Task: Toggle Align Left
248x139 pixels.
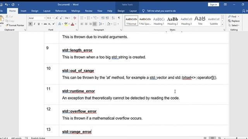Action: point(82,24)
